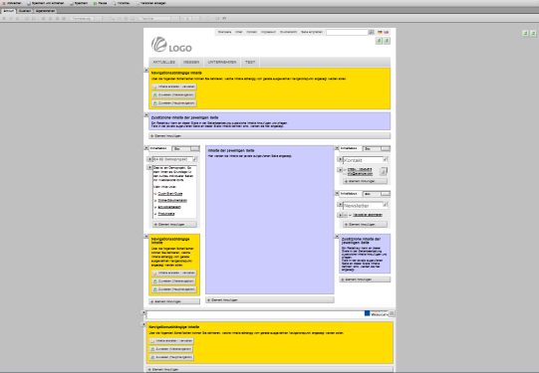Click Zuweisen (Hauptnavigation) in bottom yellow box
This screenshot has height=373, width=539.
coord(171,357)
